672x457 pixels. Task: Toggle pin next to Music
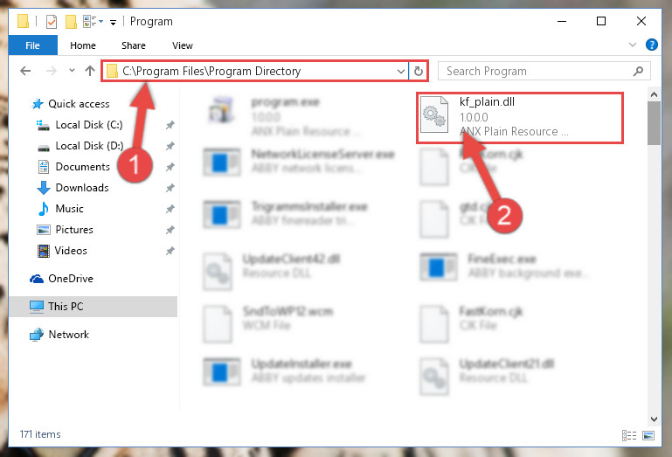tap(170, 209)
